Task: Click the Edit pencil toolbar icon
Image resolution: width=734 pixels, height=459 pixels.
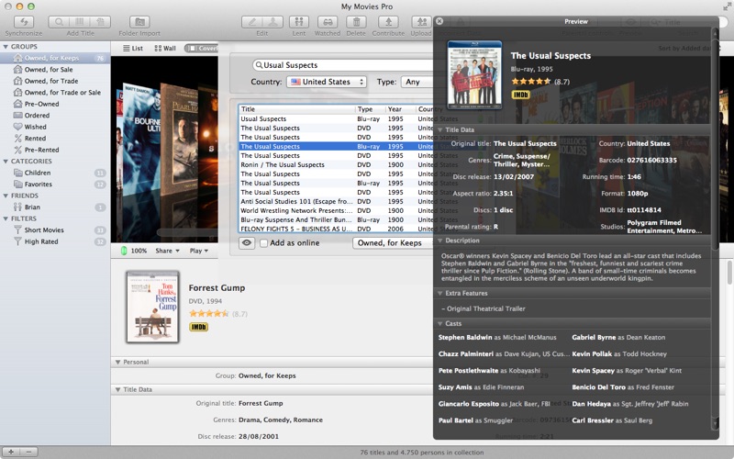Action: tap(251, 22)
